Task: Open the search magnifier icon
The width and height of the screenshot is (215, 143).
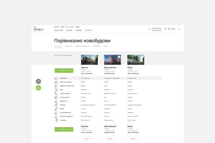Action: pyautogui.click(x=165, y=29)
